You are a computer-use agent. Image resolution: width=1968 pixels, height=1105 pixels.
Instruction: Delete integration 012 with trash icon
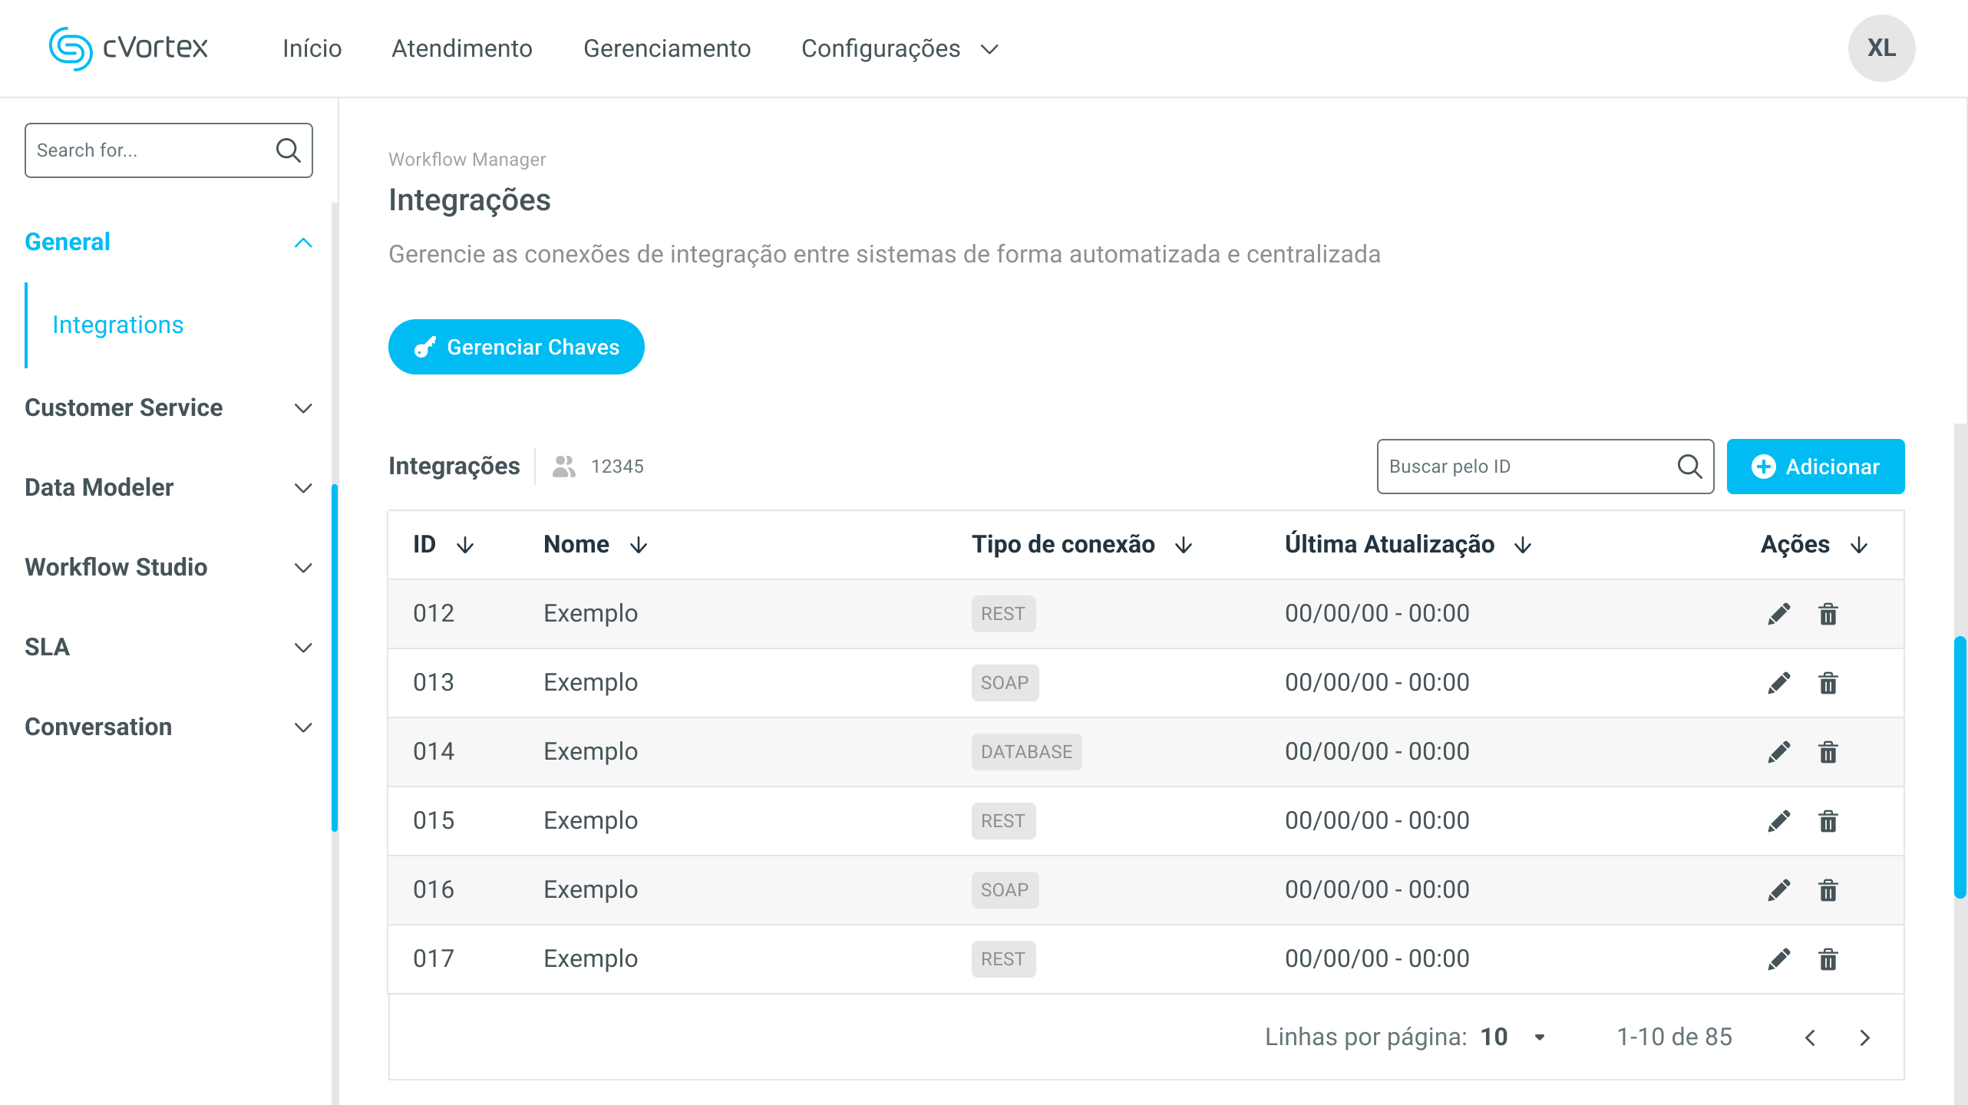[x=1828, y=614]
